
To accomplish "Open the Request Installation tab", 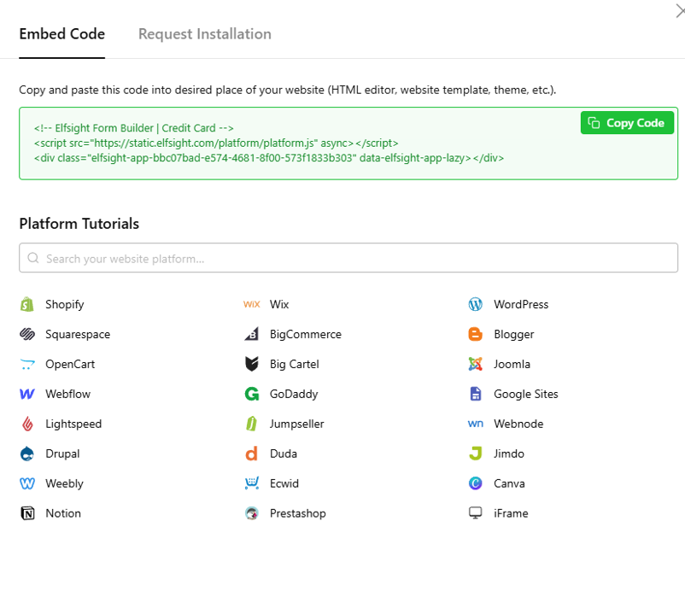I will 205,34.
